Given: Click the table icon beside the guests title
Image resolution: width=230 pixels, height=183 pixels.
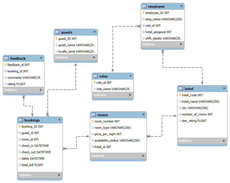Looking at the screenshot, I should [x=58, y=32].
